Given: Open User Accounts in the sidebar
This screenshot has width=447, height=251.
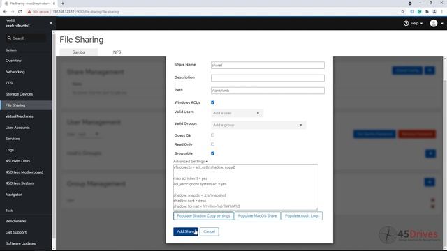Looking at the screenshot, I should tap(17, 128).
